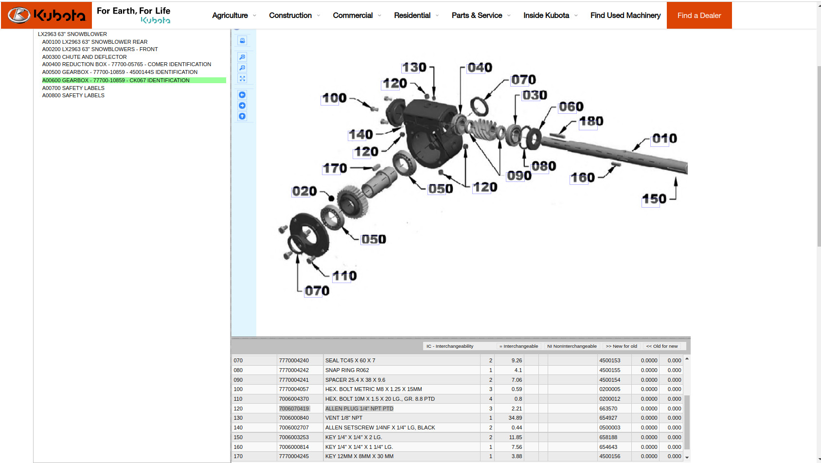The width and height of the screenshot is (821, 463).
Task: Select LX2963 63" SNOWBLOWER root node
Action: (72, 34)
